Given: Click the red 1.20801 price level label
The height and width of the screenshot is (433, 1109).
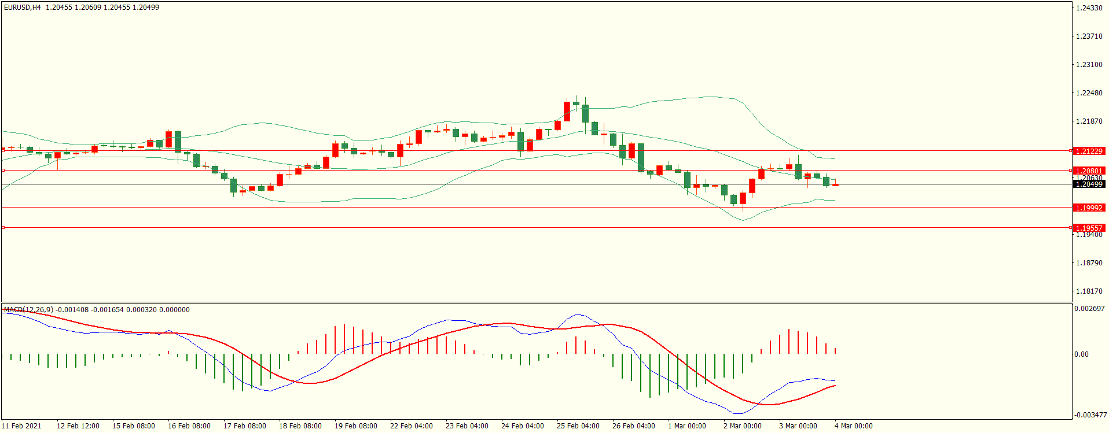Looking at the screenshot, I should [x=1089, y=171].
